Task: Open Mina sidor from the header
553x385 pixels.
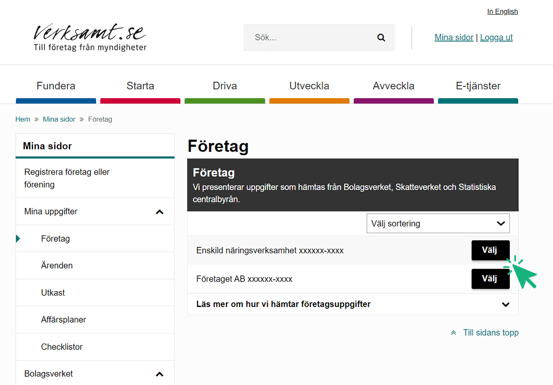Action: pos(453,37)
